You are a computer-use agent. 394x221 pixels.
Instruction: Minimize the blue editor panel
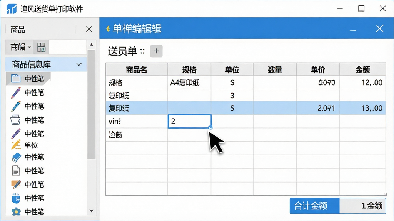[x=353, y=30]
